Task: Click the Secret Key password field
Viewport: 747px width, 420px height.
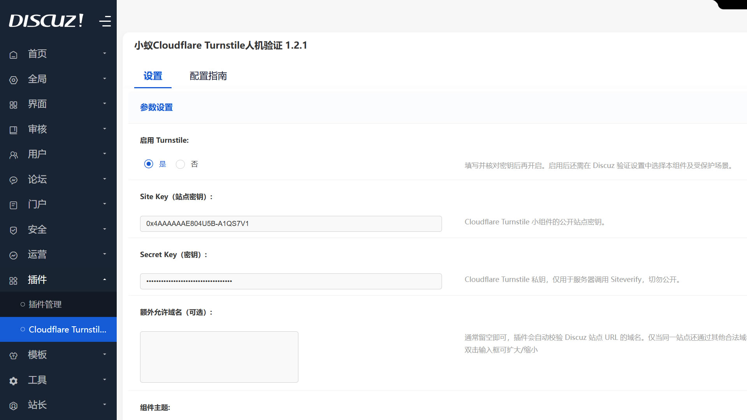Action: tap(291, 281)
